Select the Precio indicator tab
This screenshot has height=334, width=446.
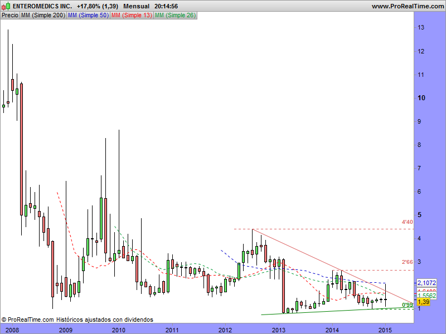coord(10,16)
